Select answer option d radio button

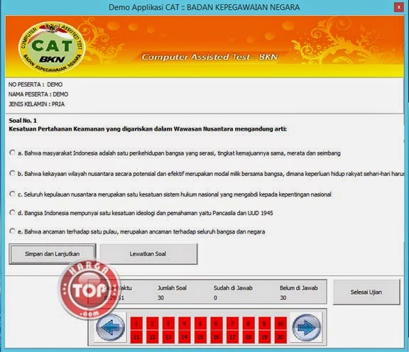click(x=12, y=212)
